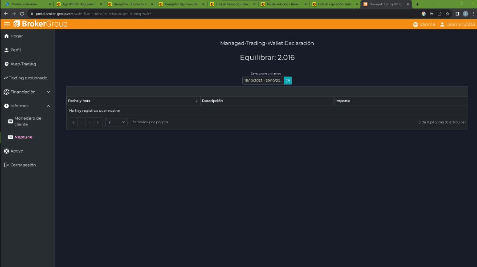
Task: Click the Apoyo lifebuoy icon
Action: [6, 151]
